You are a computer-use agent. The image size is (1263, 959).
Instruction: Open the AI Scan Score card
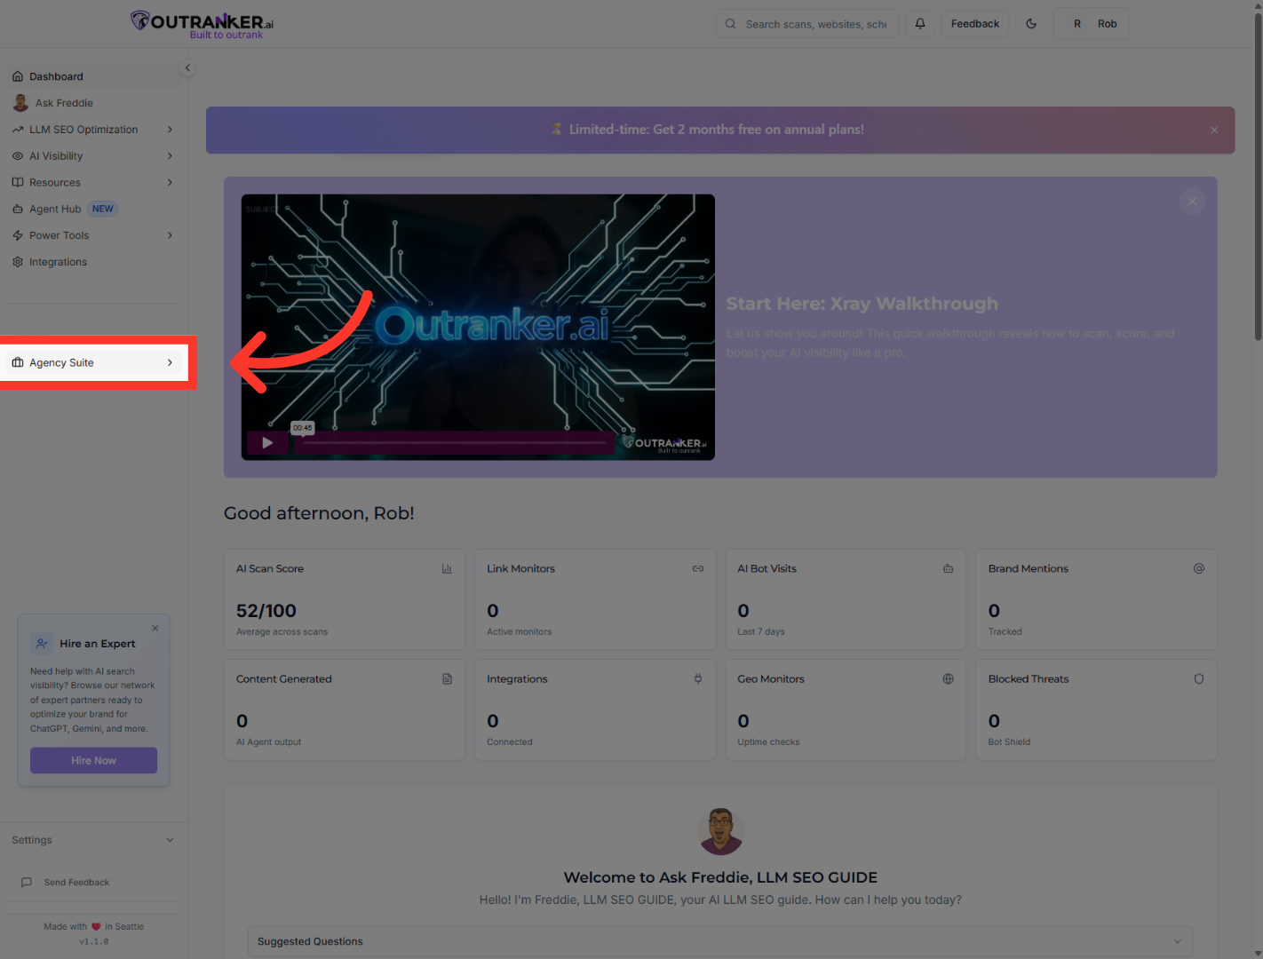pos(345,599)
